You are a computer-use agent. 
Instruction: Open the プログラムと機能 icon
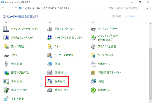click(93, 47)
